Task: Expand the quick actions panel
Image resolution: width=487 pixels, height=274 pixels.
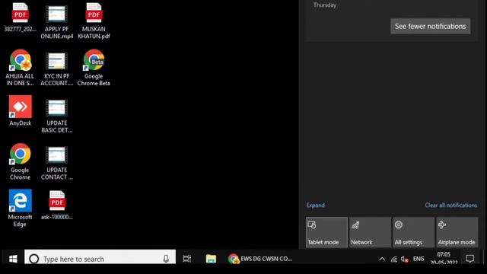Action: pos(316,205)
